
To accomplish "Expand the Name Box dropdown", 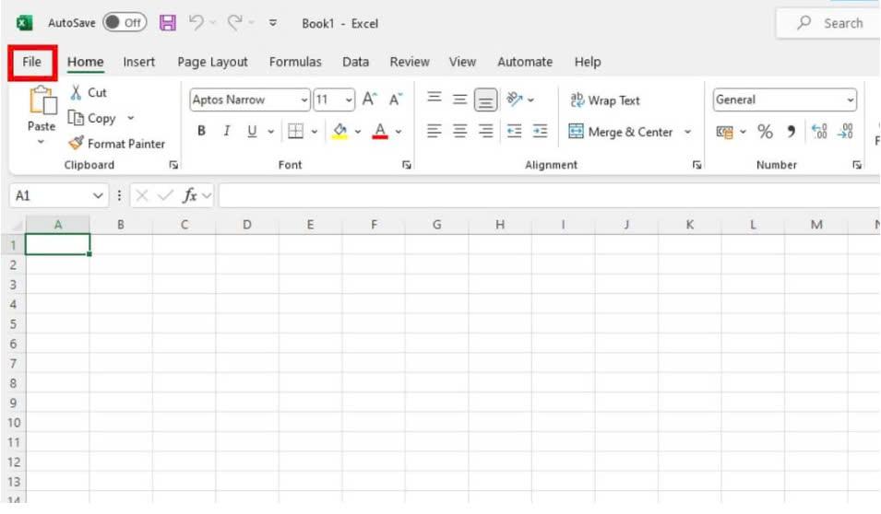I will 98,196.
